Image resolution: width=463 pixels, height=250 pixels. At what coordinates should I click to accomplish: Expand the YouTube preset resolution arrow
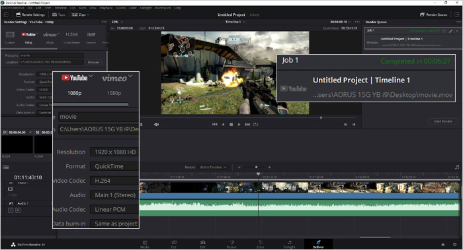pyautogui.click(x=38, y=34)
